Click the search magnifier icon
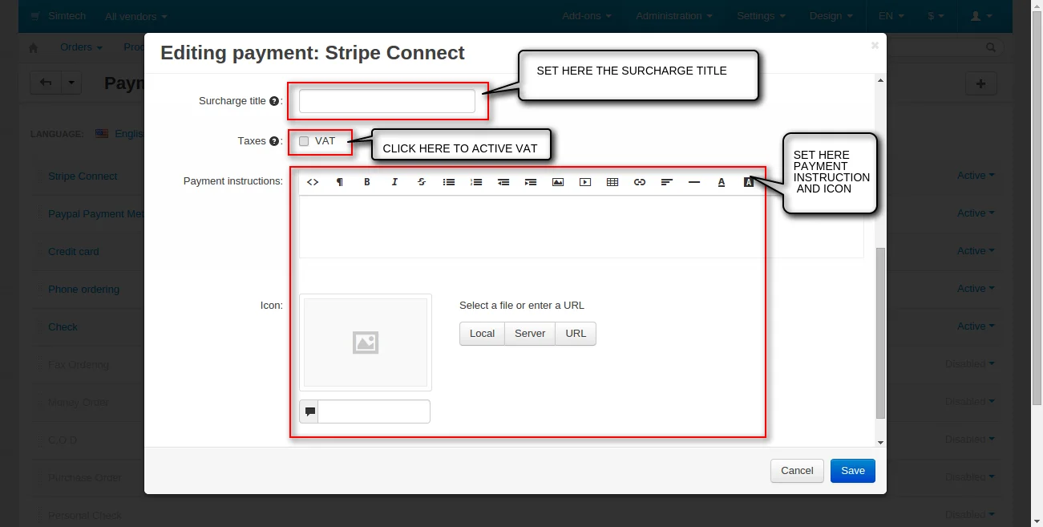The width and height of the screenshot is (1043, 527). (991, 48)
